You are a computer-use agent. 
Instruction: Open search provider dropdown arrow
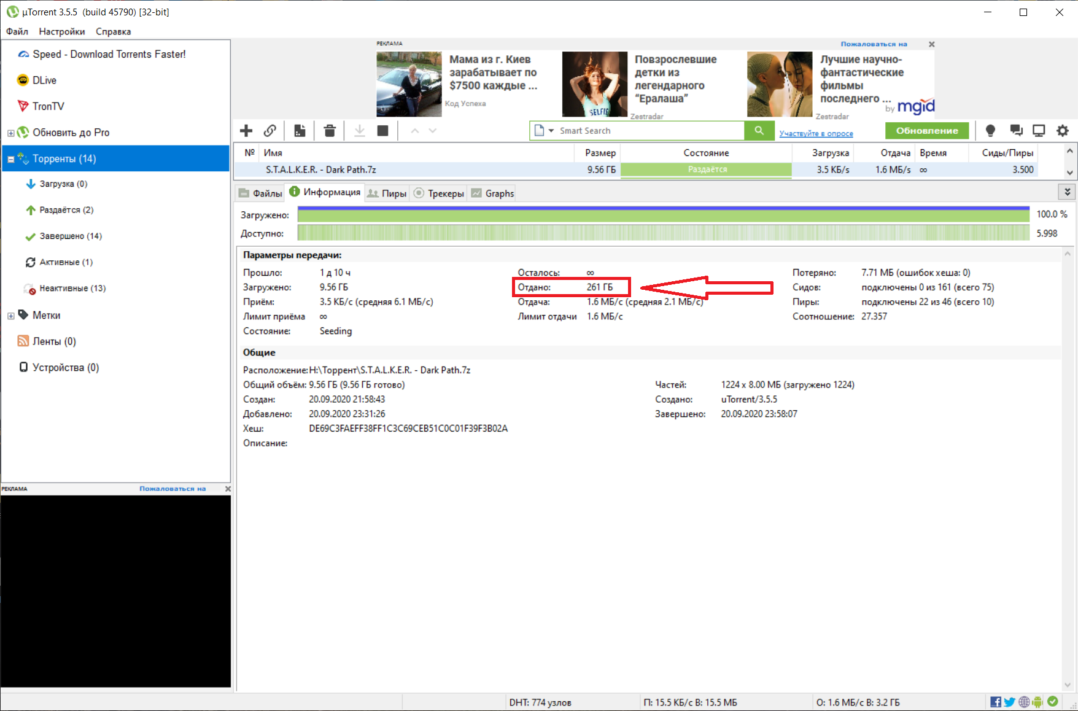click(551, 131)
